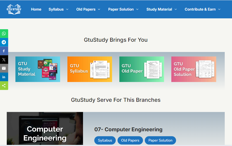232x146 pixels.
Task: Click the Computer Engineering Syllabus button
Action: point(105,140)
